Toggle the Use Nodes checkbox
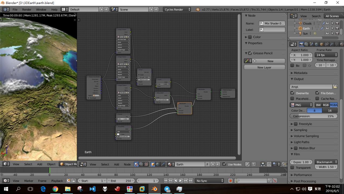This screenshot has height=194, width=344. (224, 164)
